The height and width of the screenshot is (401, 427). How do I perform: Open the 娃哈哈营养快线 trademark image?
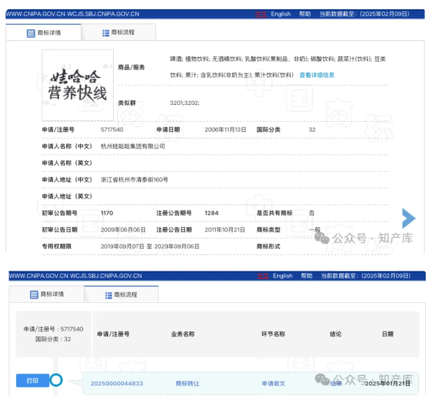tap(78, 85)
